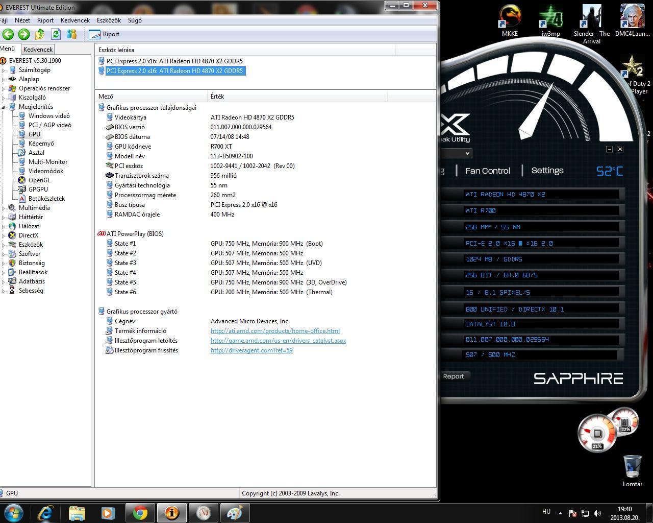Open the dropdown in Sapphire utility
The width and height of the screenshot is (653, 523).
pyautogui.click(x=467, y=153)
